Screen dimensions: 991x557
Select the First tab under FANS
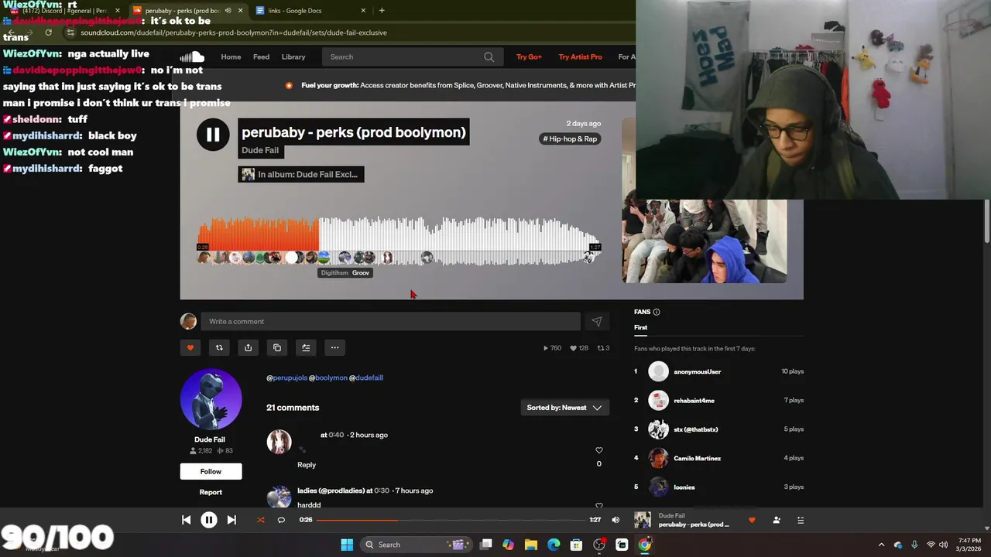point(640,327)
